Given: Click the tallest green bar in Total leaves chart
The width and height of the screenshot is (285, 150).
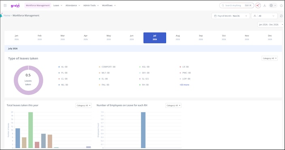Looking at the screenshot, I should click(30, 130).
